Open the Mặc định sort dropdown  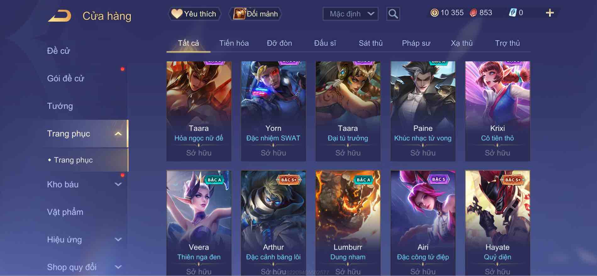click(350, 14)
